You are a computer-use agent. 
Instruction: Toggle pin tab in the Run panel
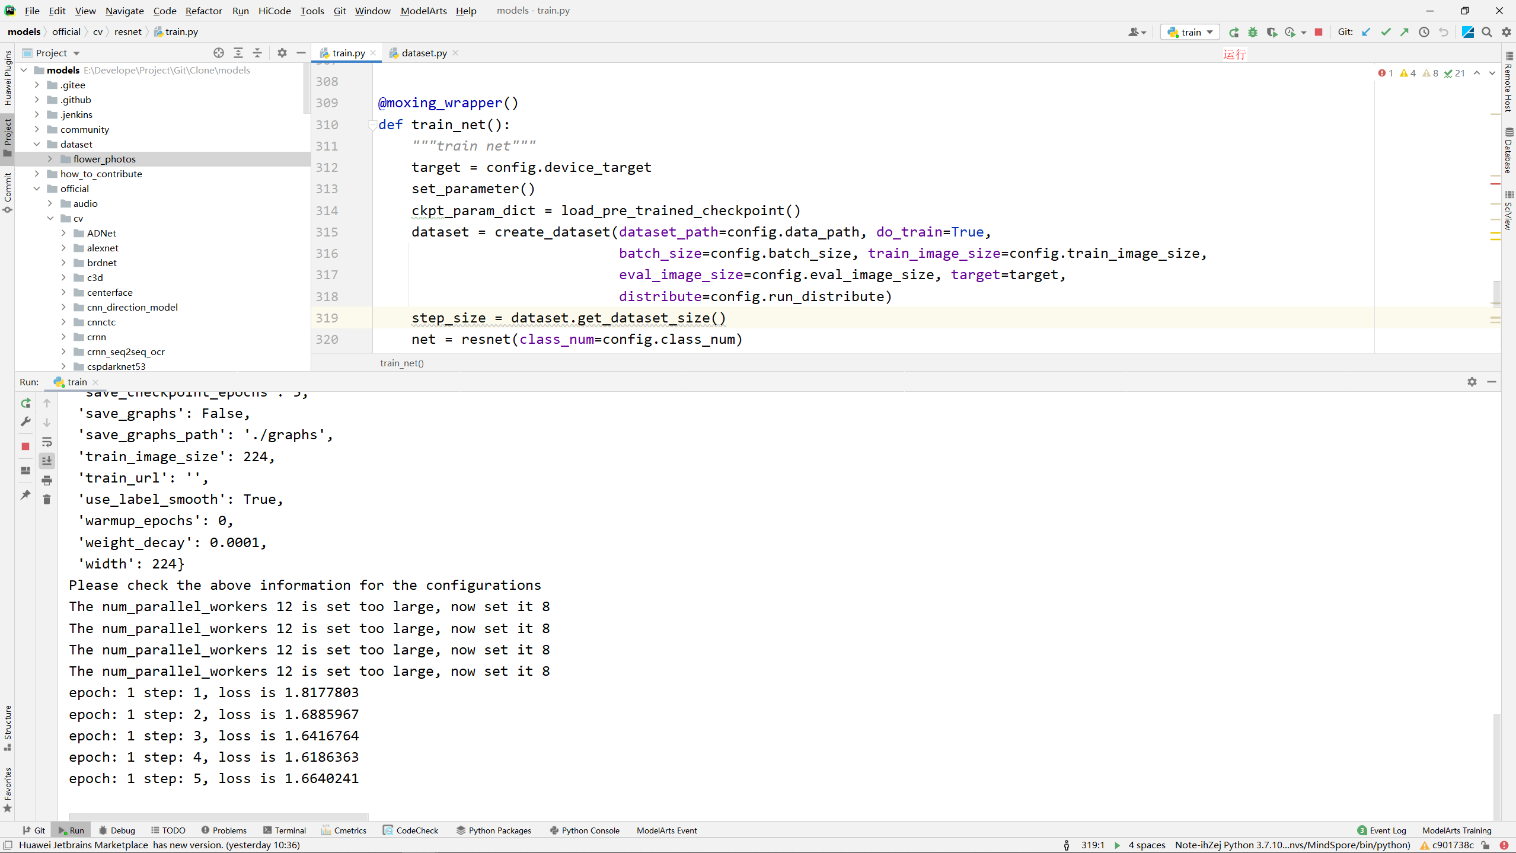pyautogui.click(x=25, y=495)
